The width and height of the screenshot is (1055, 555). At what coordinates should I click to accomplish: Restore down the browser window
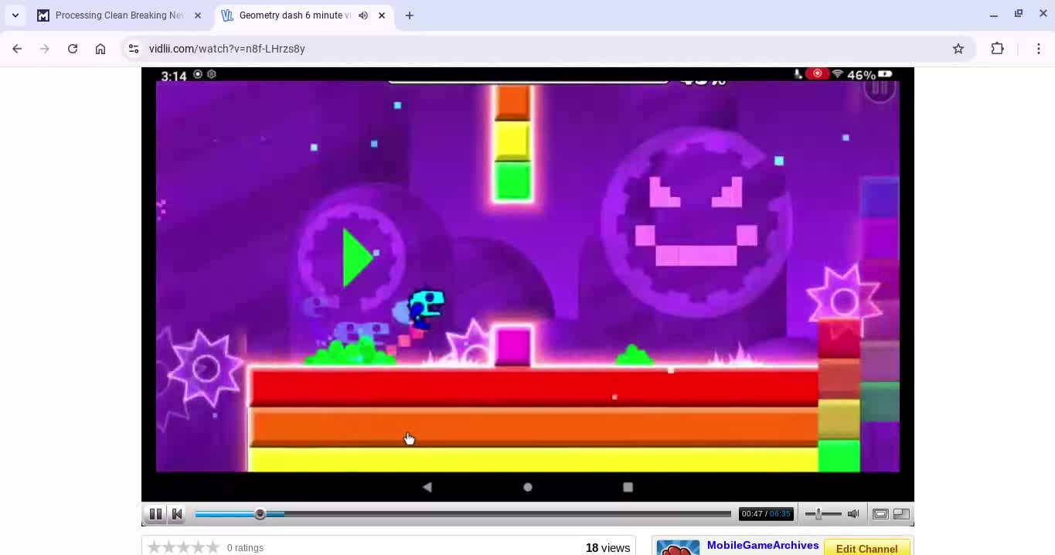(x=1019, y=14)
